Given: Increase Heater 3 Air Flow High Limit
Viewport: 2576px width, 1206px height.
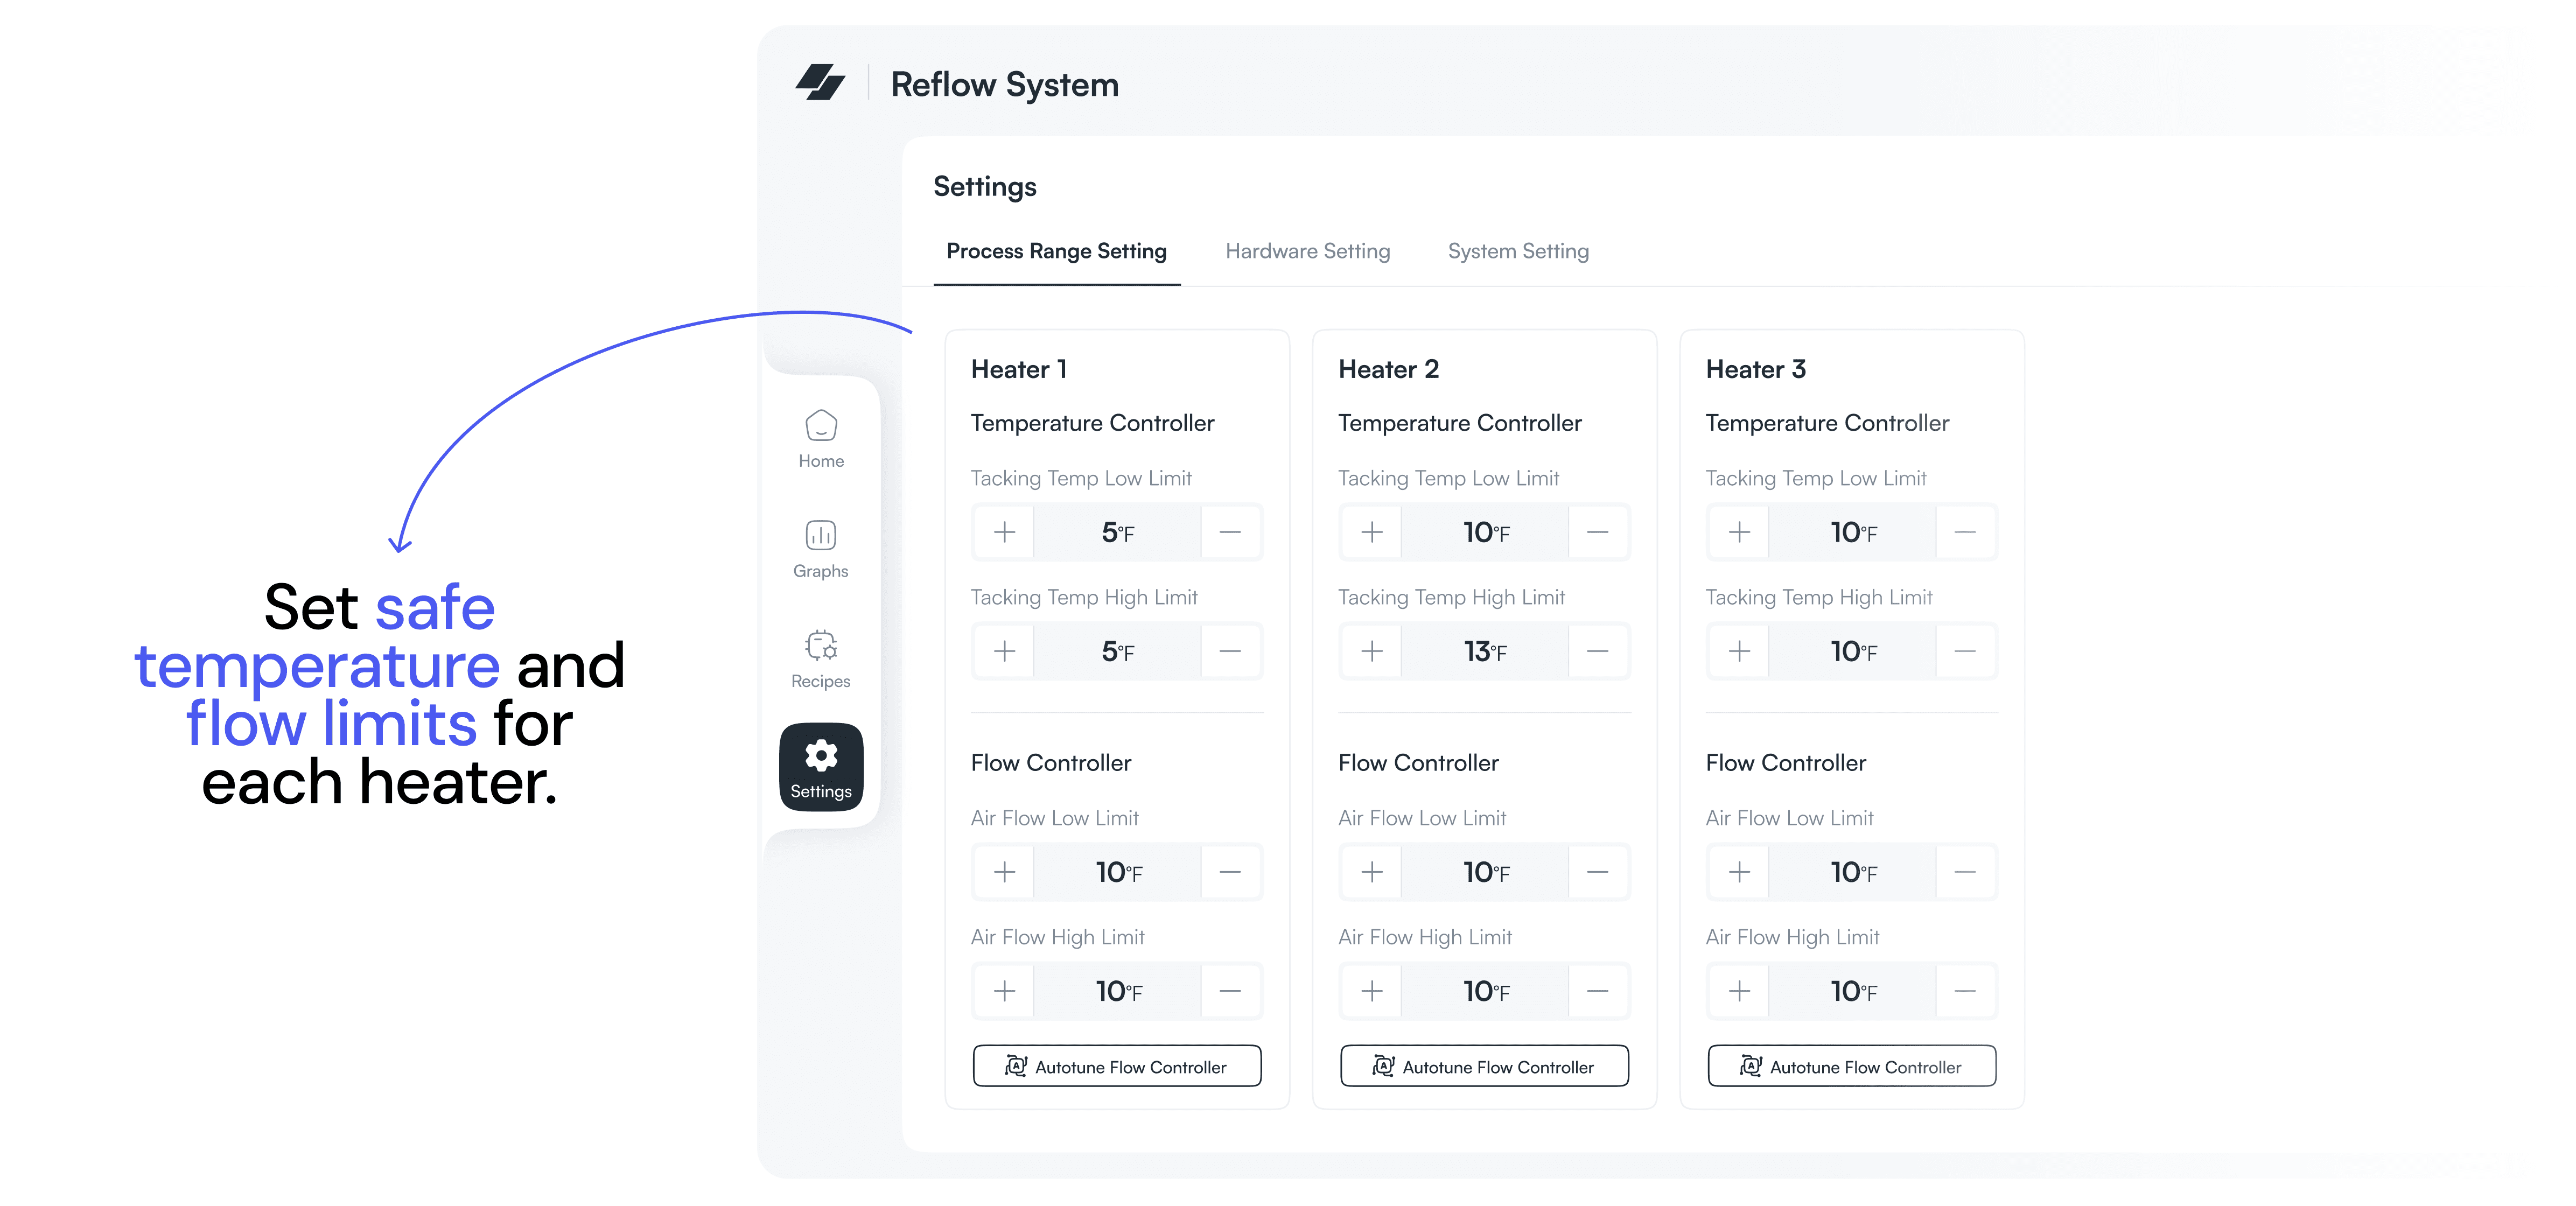Looking at the screenshot, I should pyautogui.click(x=1739, y=991).
